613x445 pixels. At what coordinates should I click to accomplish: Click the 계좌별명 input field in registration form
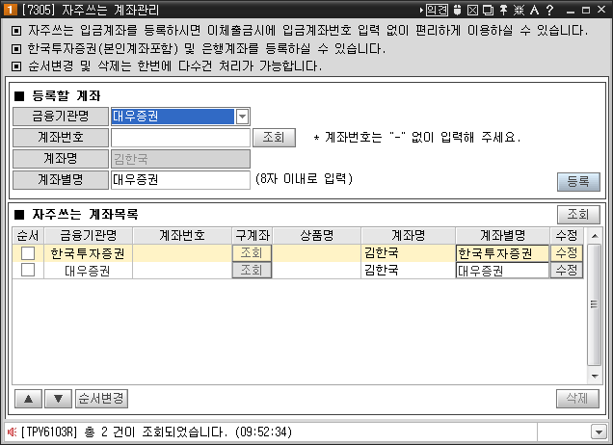click(x=180, y=180)
